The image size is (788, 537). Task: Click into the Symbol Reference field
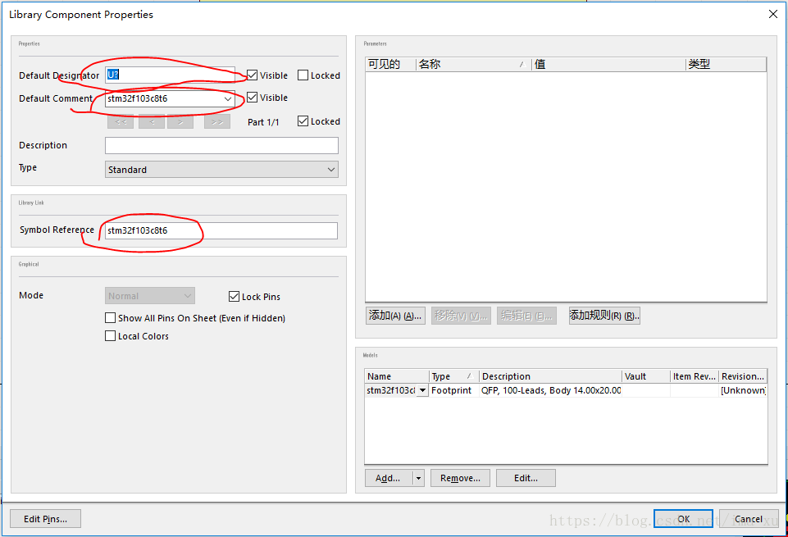pos(221,230)
